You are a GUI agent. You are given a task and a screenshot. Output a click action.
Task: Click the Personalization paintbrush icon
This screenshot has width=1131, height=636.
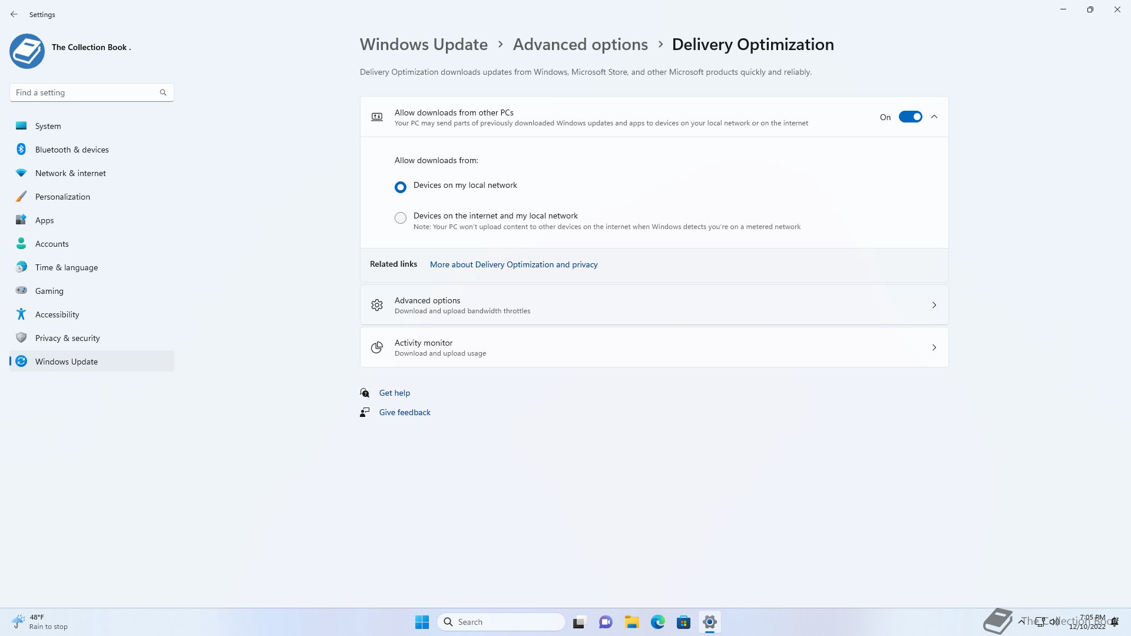pyautogui.click(x=21, y=196)
